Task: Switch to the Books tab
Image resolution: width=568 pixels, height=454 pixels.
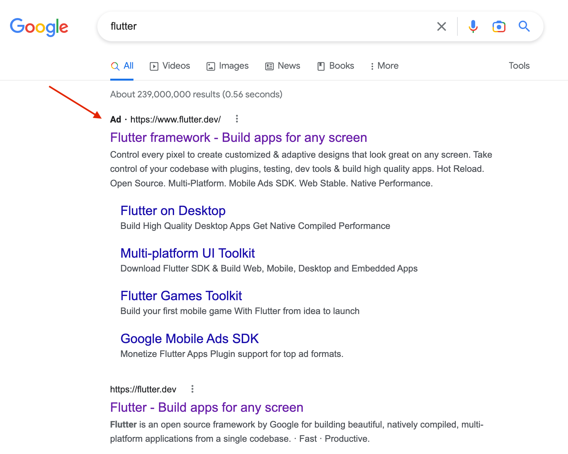Action: 336,66
